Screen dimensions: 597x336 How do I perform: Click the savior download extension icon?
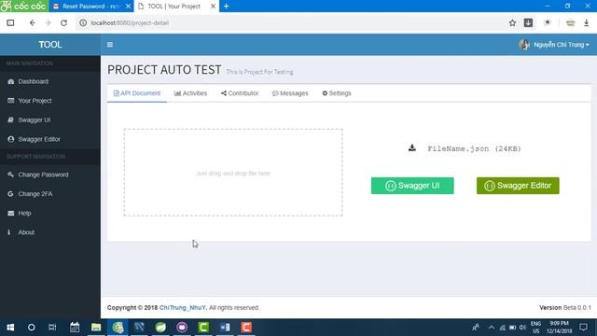click(529, 22)
